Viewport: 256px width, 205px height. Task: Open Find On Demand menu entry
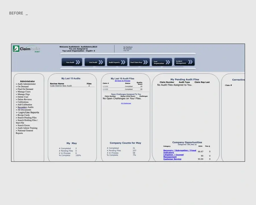click(x=24, y=89)
